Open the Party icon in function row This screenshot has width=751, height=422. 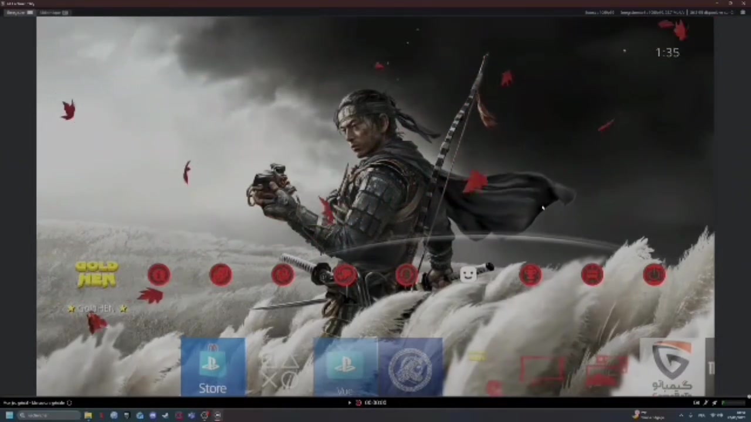pyautogui.click(x=407, y=275)
